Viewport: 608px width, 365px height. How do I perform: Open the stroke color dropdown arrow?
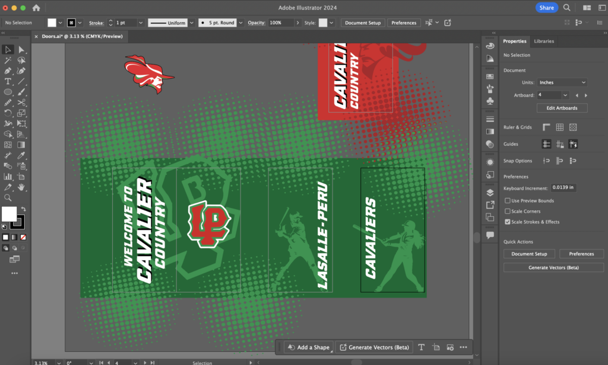point(80,23)
